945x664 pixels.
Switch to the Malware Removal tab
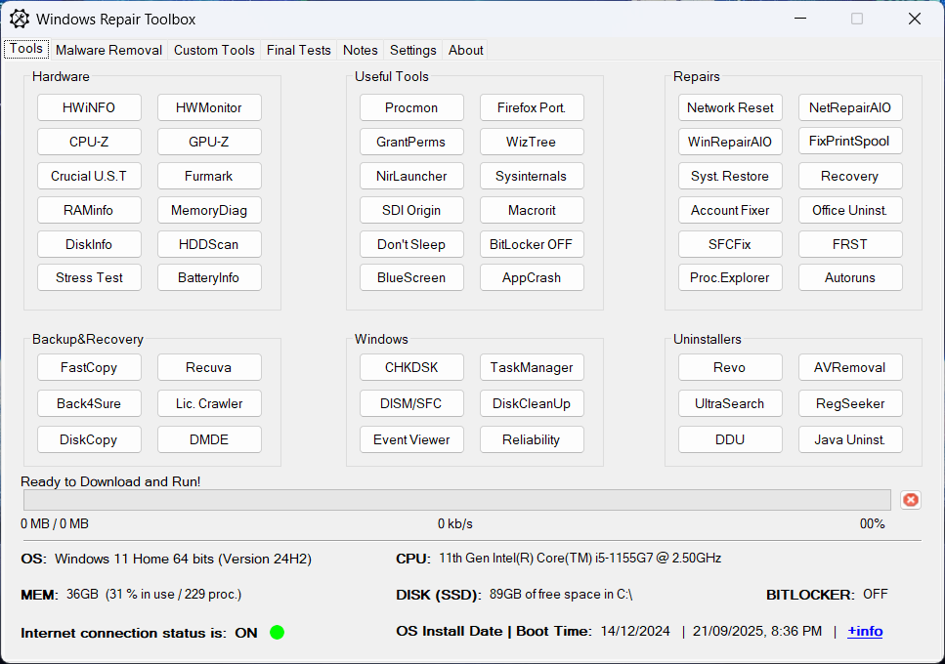108,50
